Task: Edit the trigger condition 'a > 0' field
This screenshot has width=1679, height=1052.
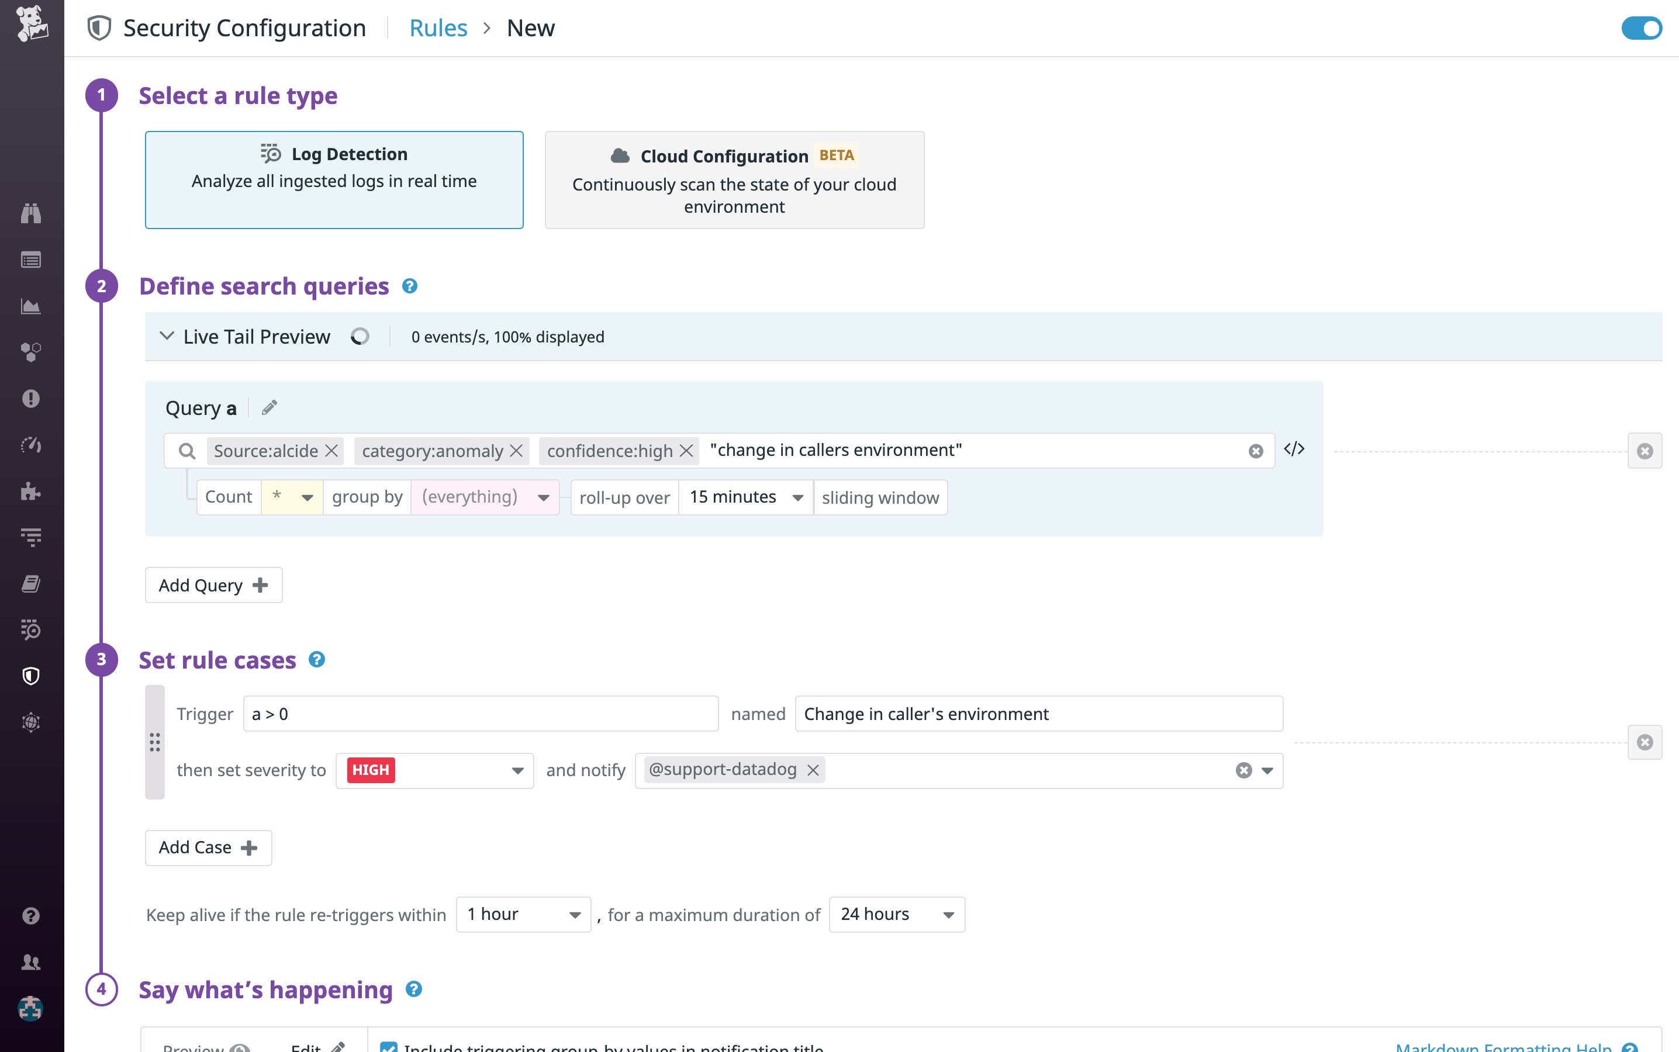Action: (481, 713)
